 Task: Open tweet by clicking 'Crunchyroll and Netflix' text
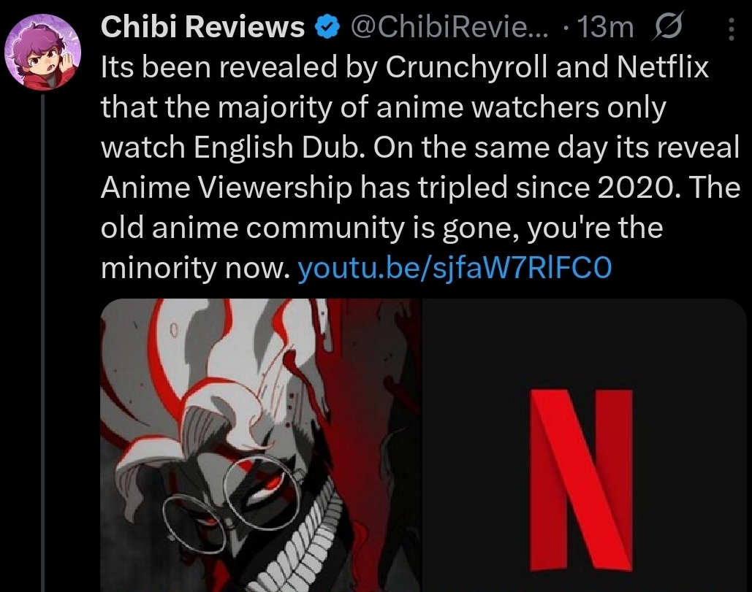[x=547, y=67]
